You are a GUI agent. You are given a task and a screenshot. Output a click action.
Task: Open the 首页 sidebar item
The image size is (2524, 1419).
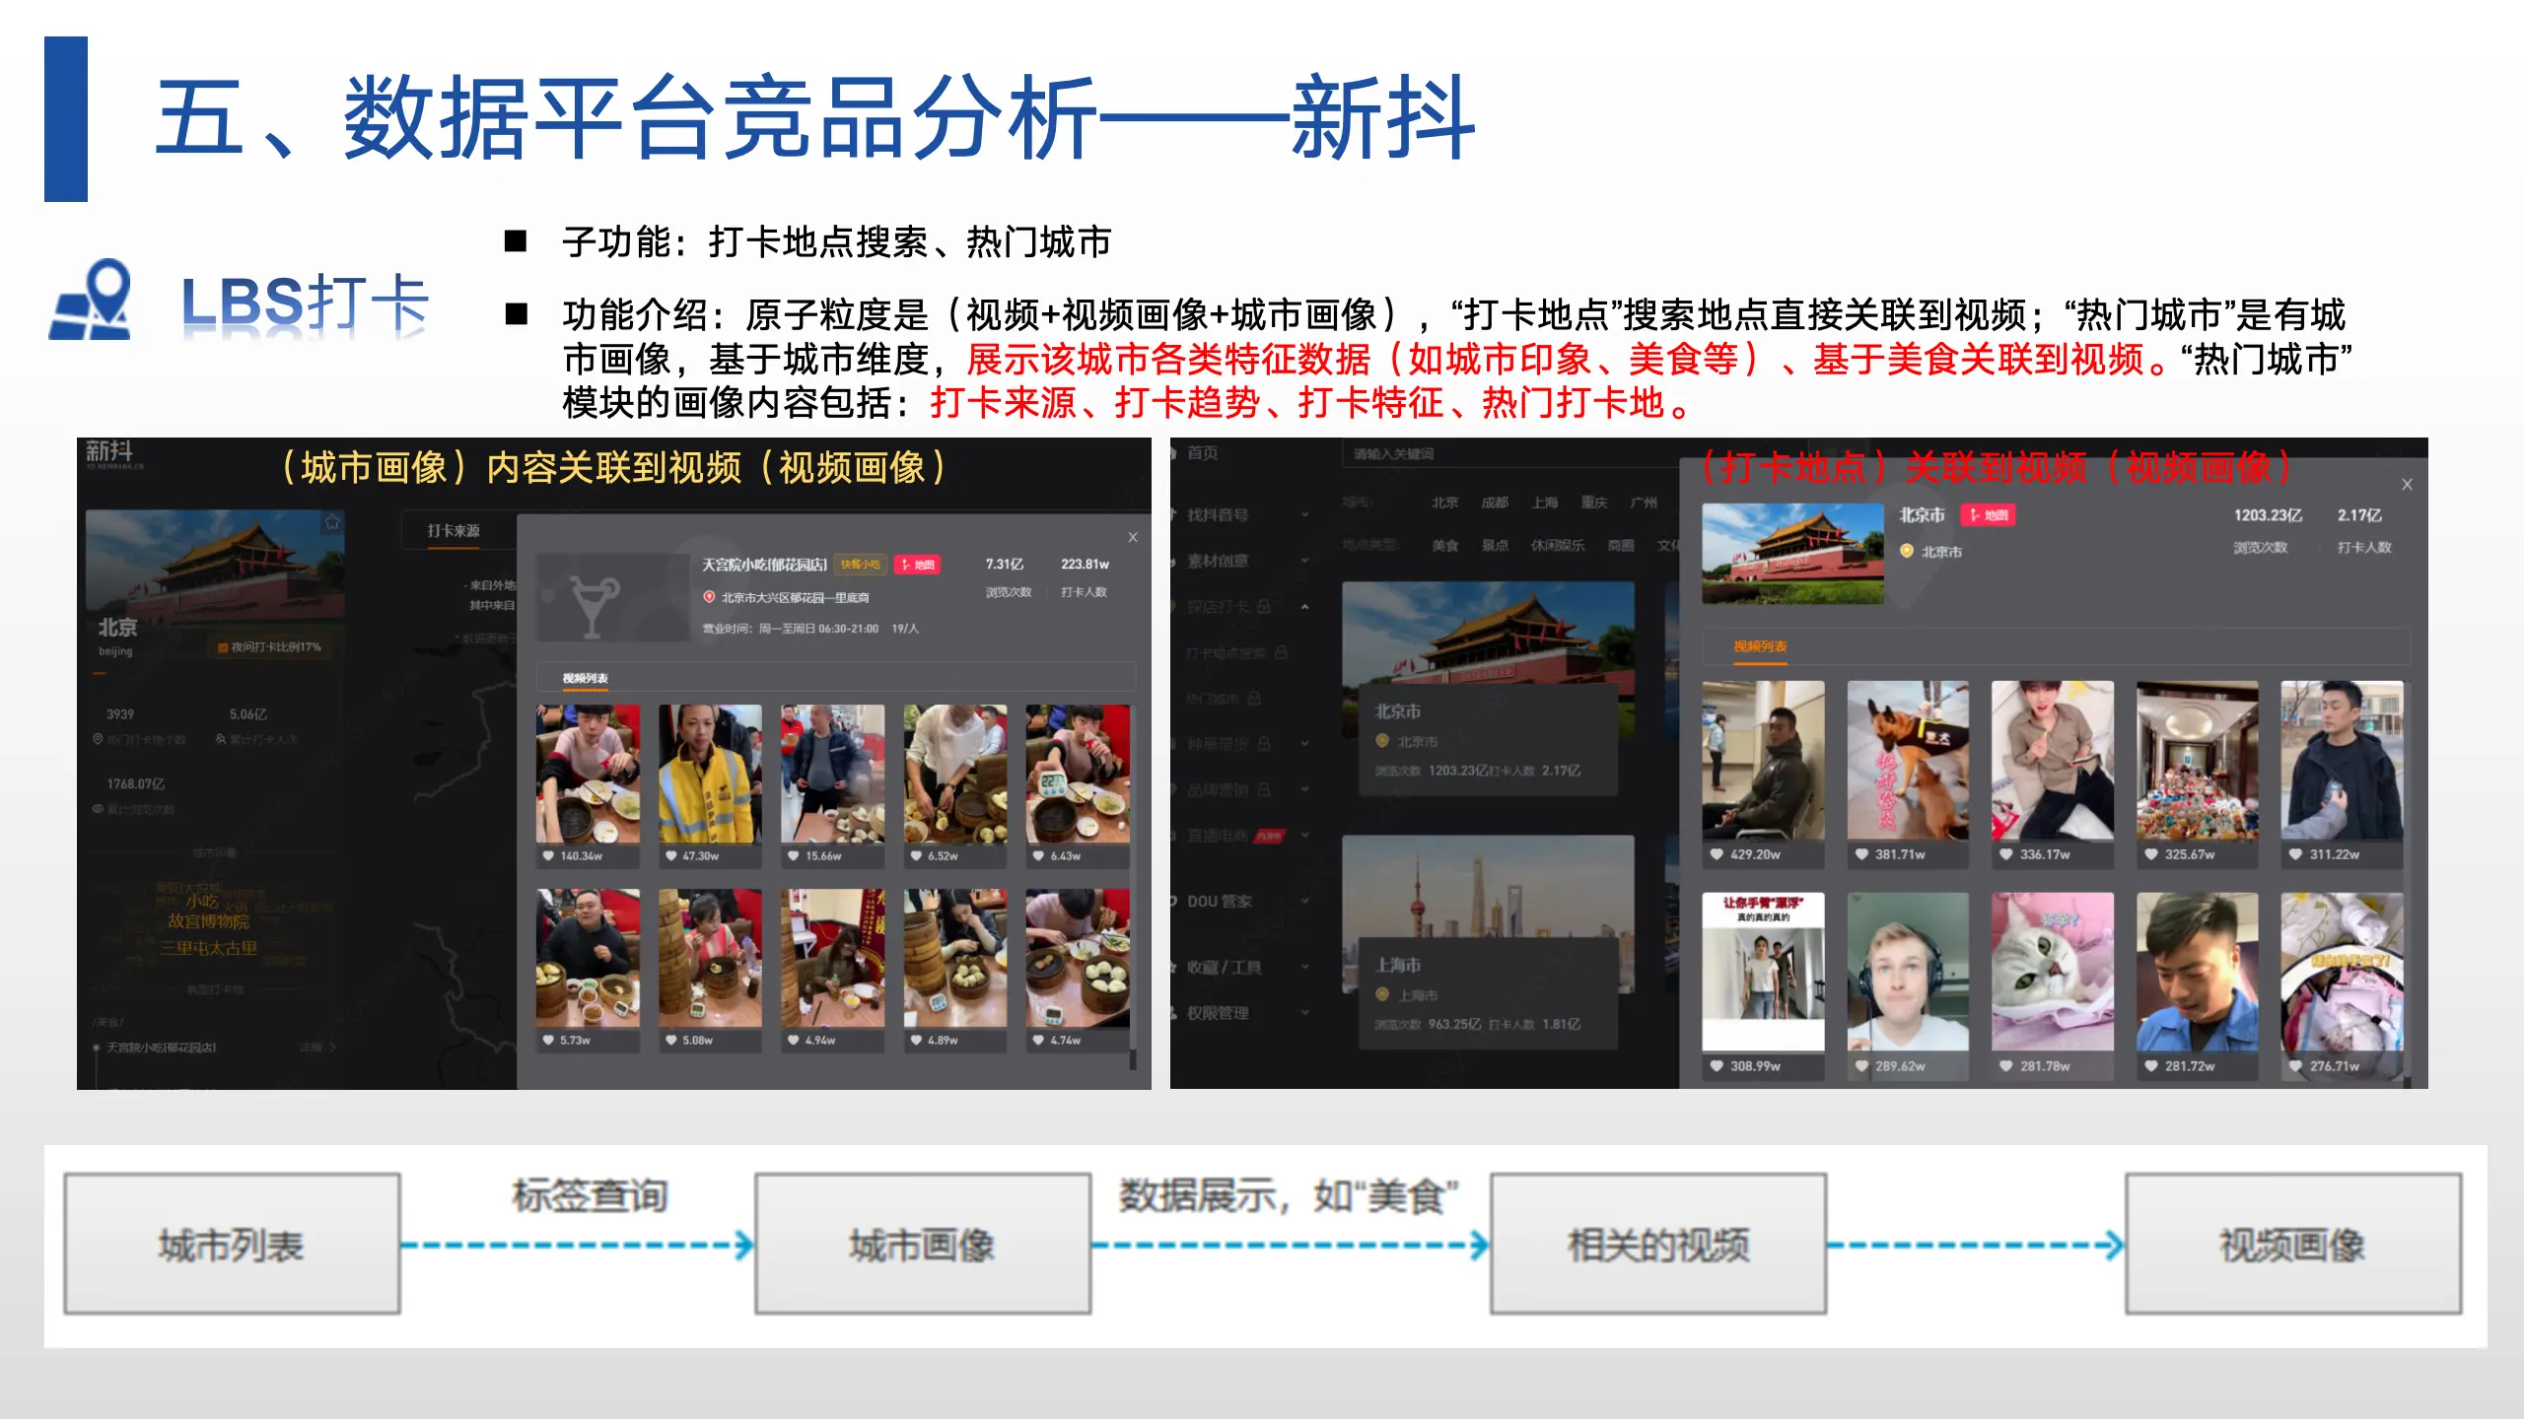[1202, 452]
